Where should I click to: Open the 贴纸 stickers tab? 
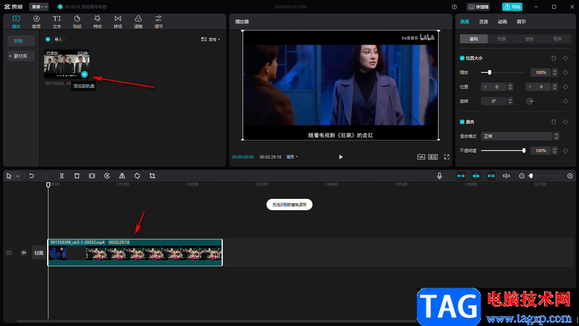click(77, 22)
